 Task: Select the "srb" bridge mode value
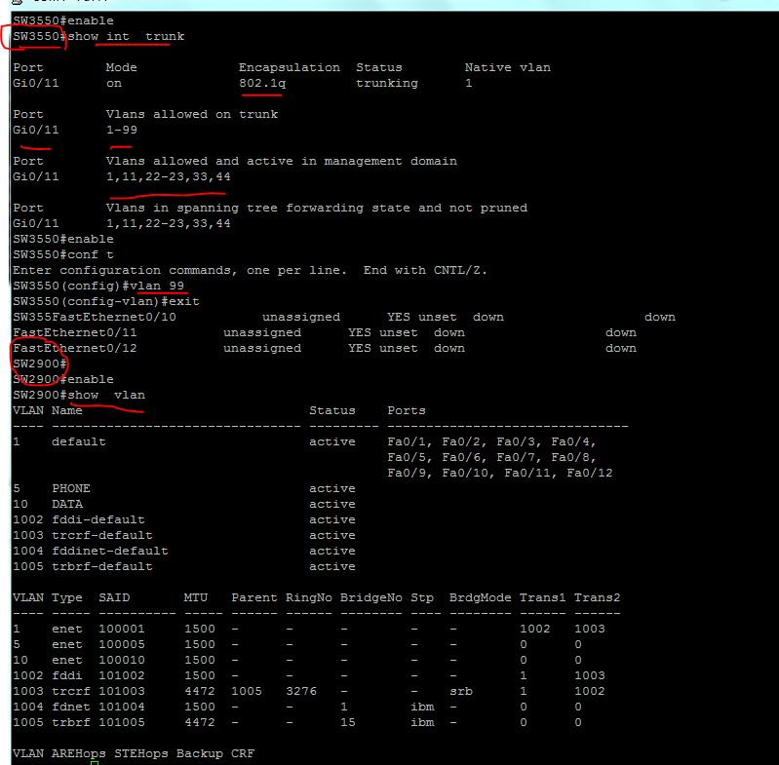tap(460, 691)
